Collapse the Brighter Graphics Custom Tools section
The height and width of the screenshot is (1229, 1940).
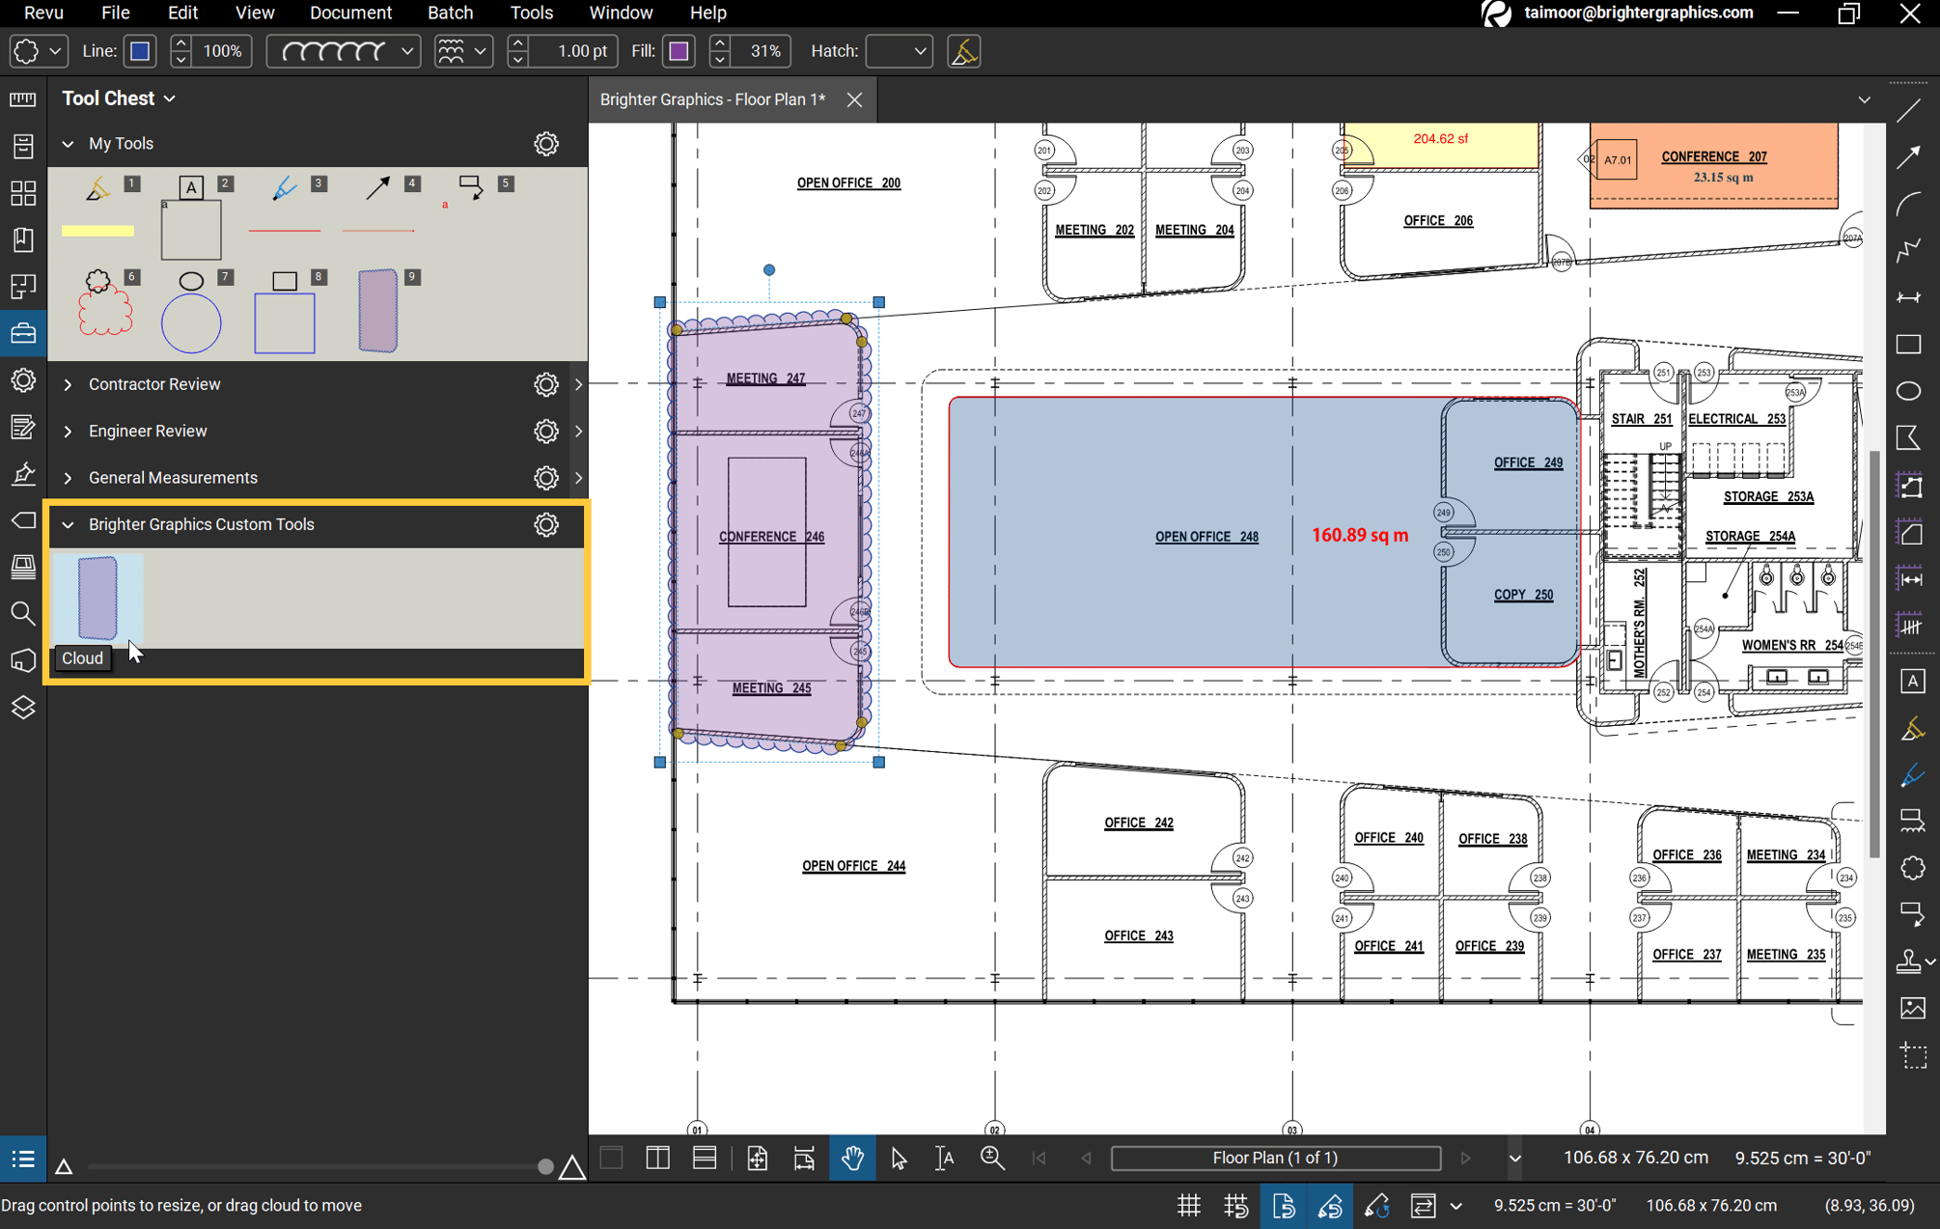coord(68,524)
